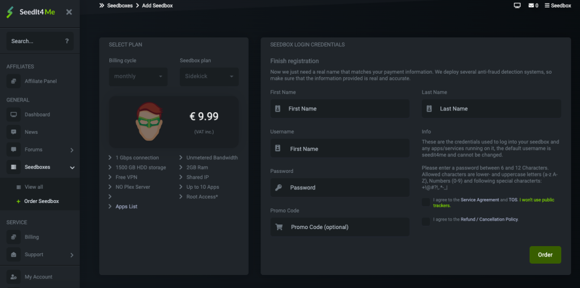Open the Seedbox hamburger menu

pos(558,6)
